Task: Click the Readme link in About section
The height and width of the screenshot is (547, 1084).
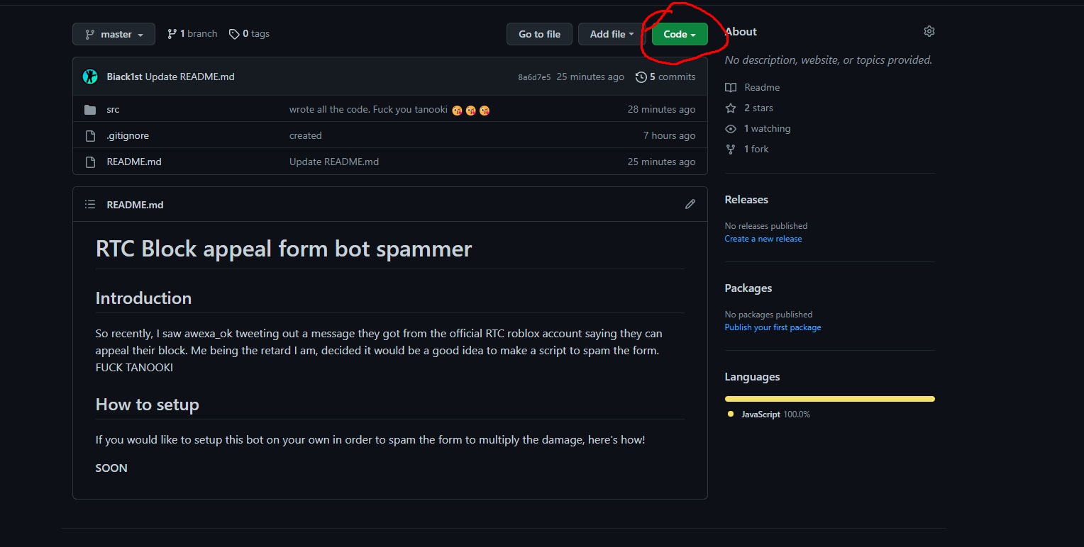Action: tap(761, 86)
